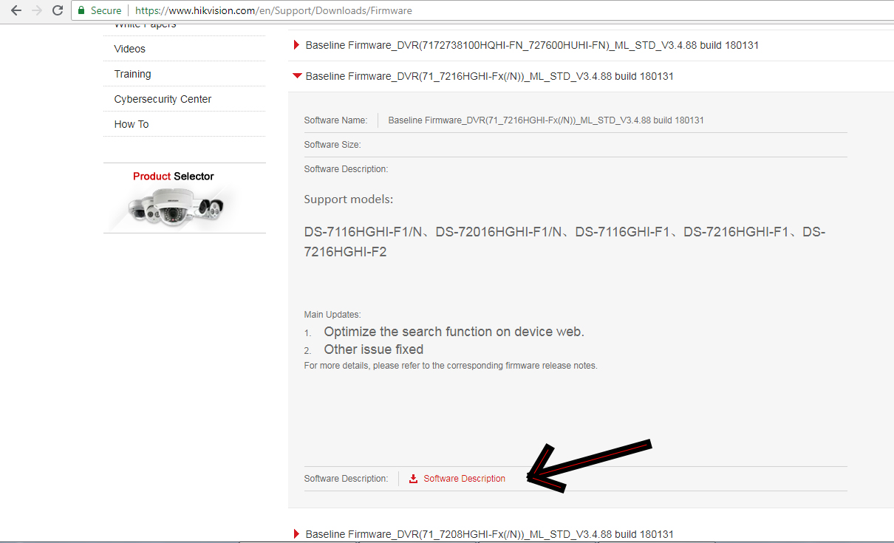This screenshot has height=543, width=894.
Task: Click the browser forward arrow
Action: (x=37, y=10)
